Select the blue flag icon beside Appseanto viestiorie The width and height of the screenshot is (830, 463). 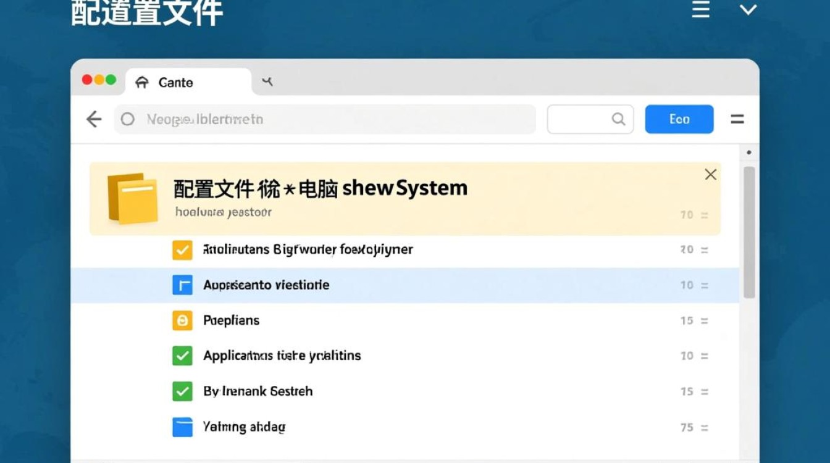point(182,285)
